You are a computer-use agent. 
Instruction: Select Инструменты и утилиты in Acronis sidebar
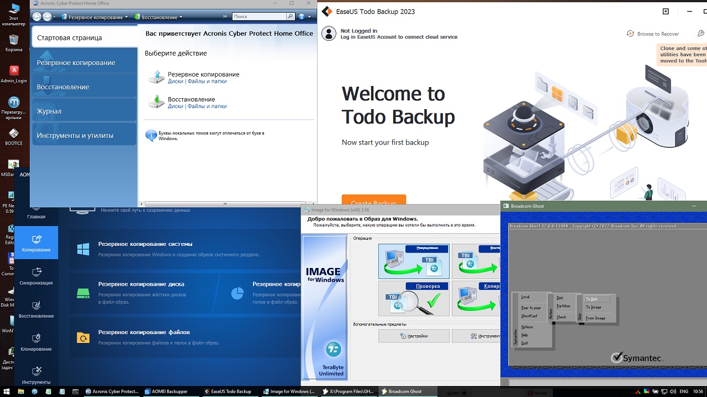click(x=84, y=135)
